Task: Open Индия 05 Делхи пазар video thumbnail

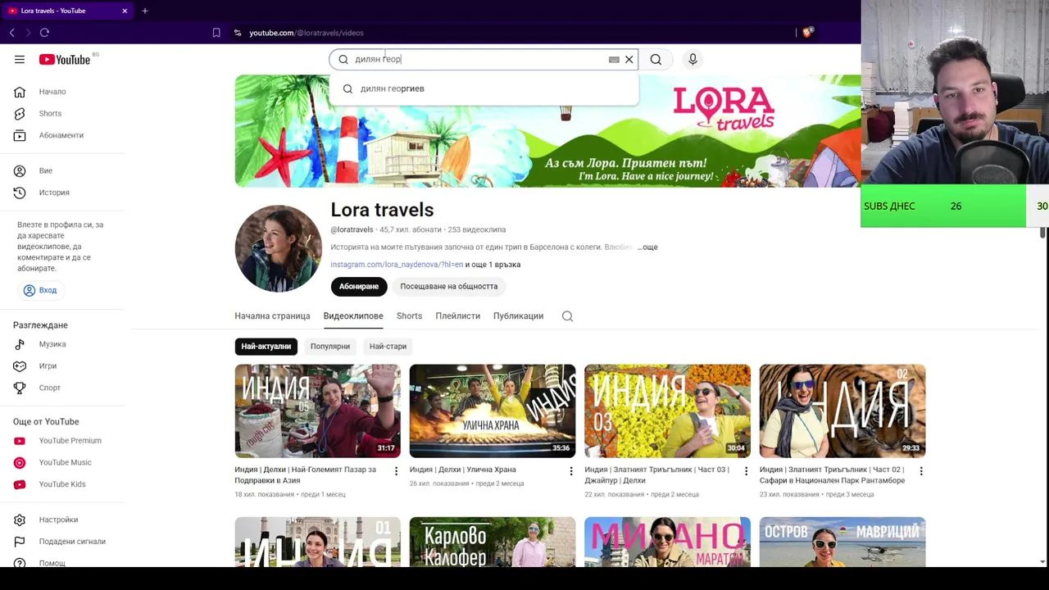Action: pyautogui.click(x=318, y=411)
